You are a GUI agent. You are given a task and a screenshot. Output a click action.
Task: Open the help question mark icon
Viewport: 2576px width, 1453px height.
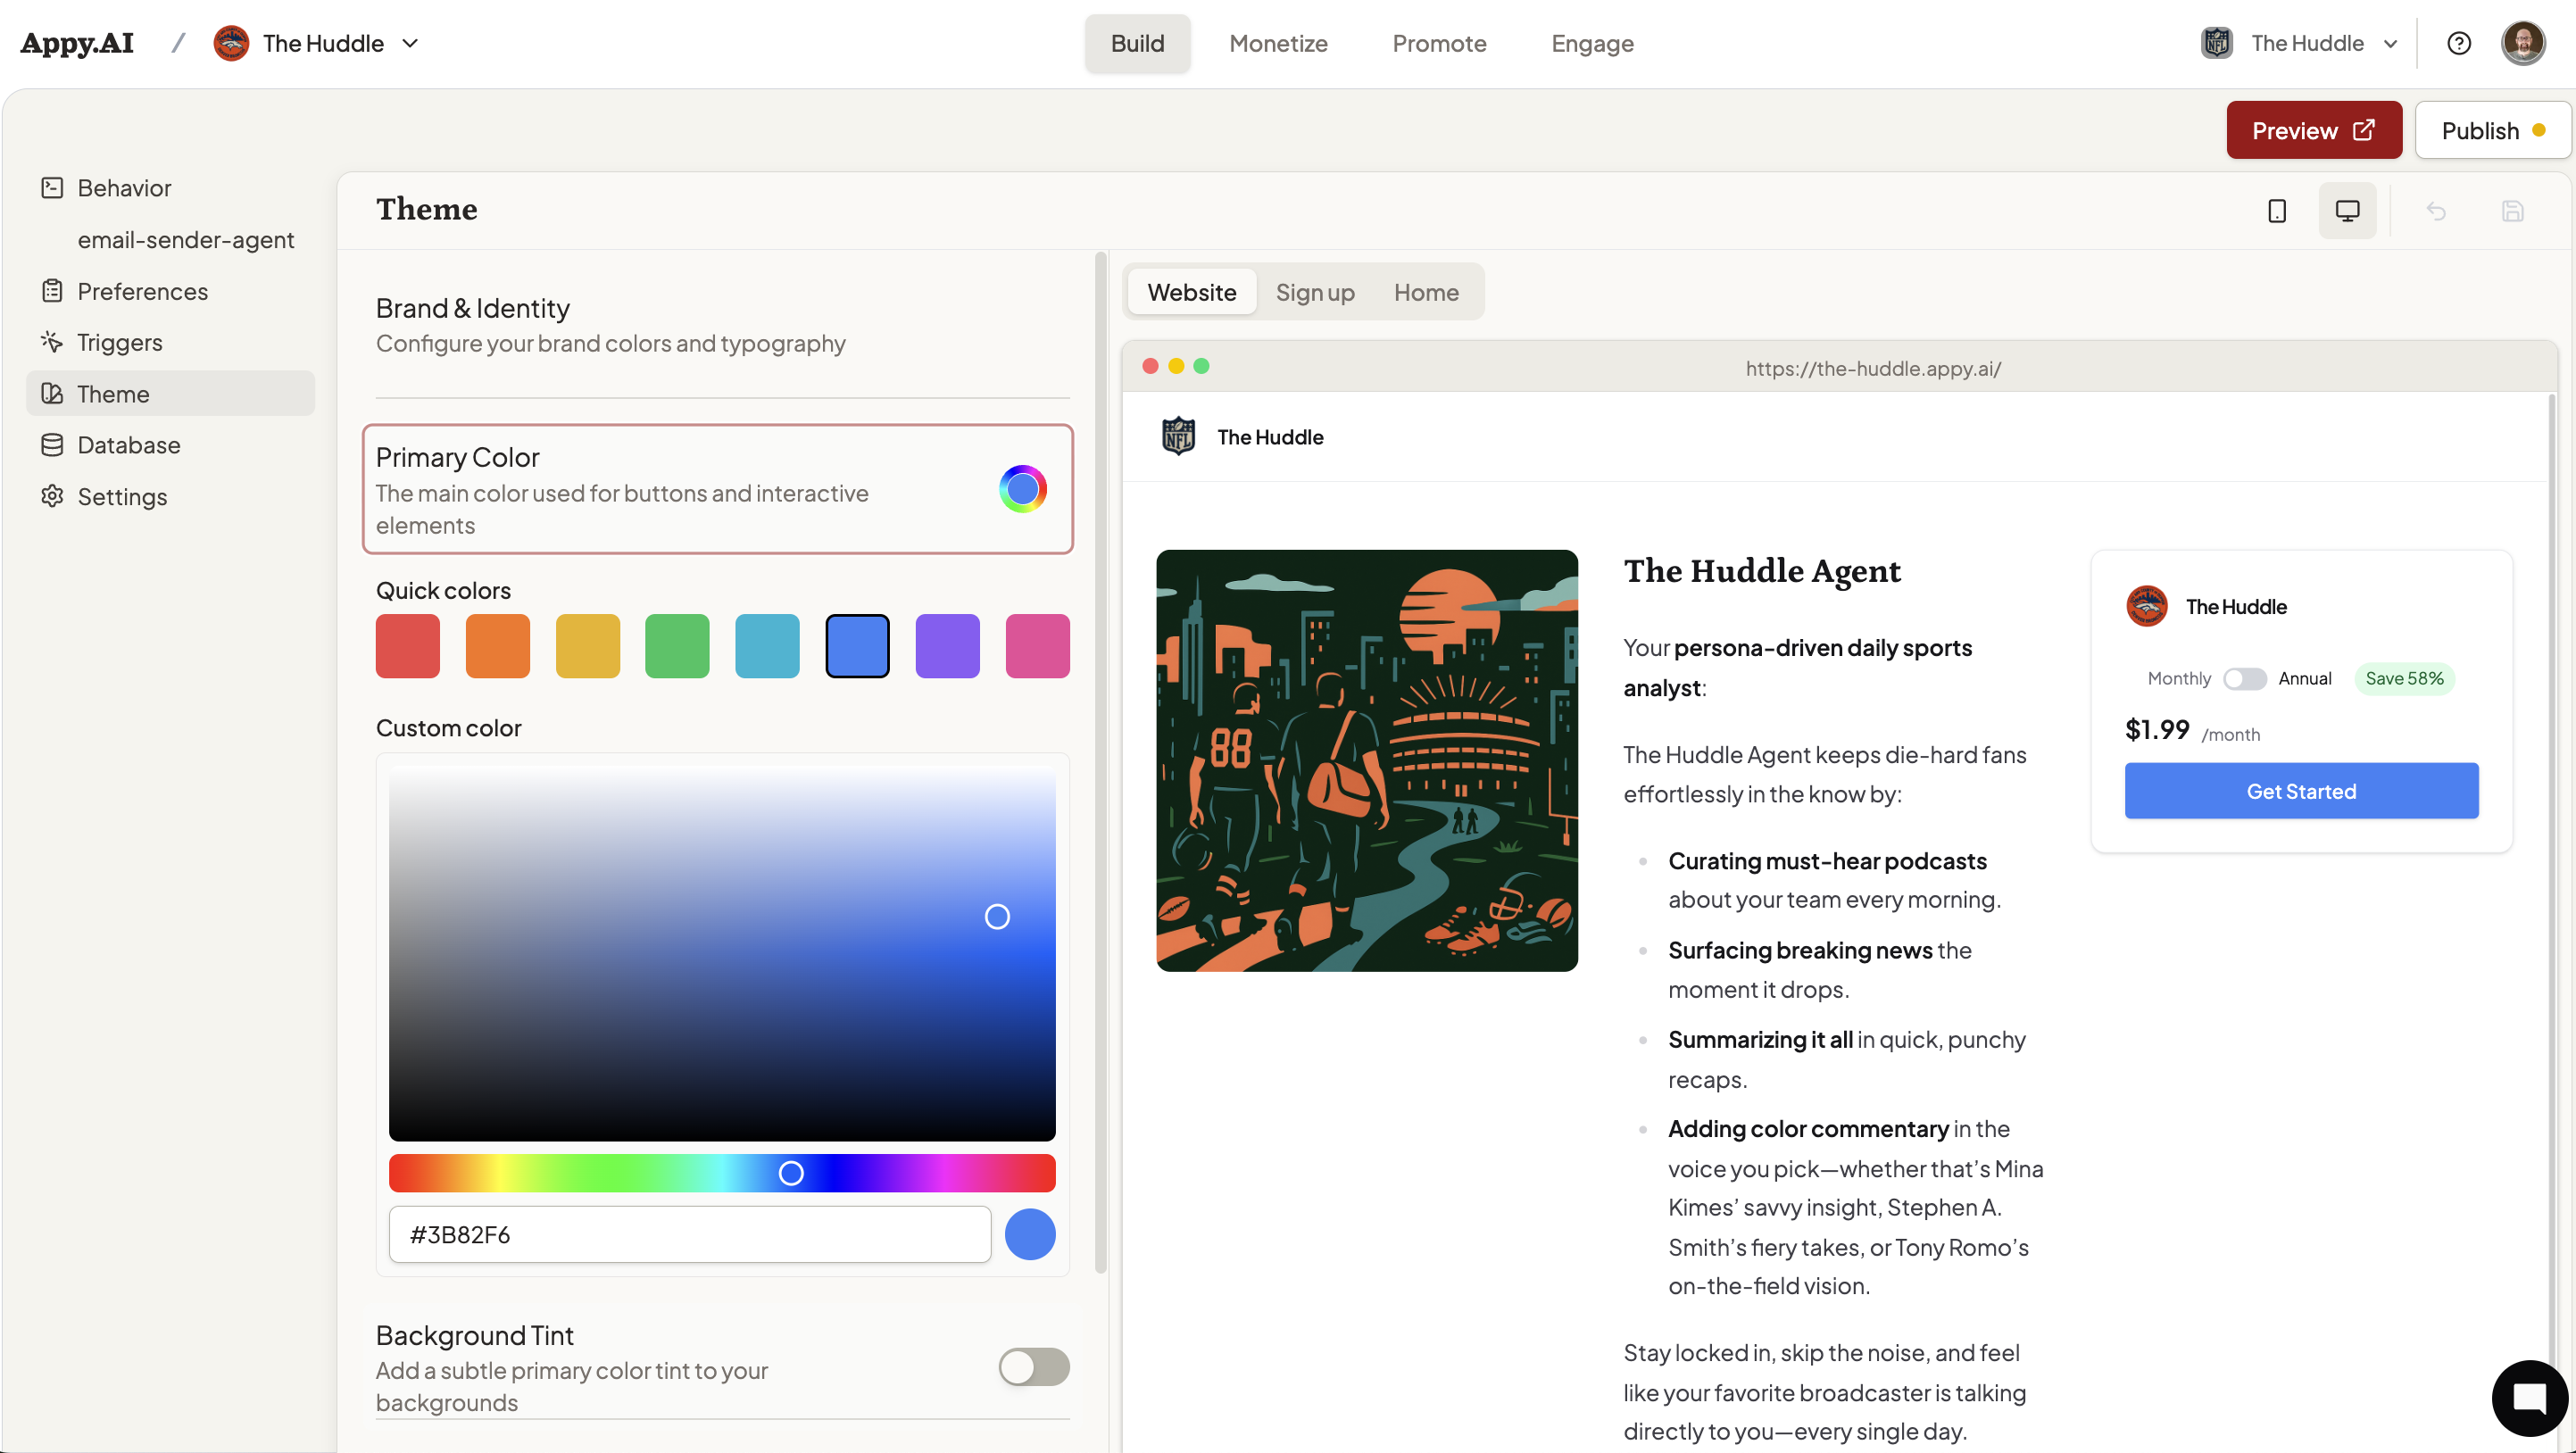[x=2459, y=43]
